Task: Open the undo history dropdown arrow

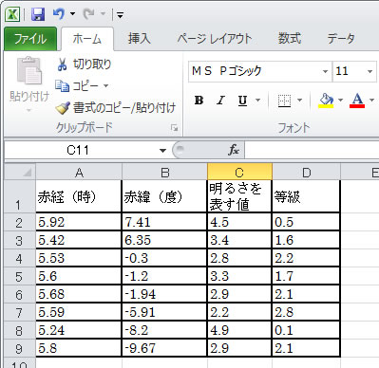Action: [x=73, y=14]
